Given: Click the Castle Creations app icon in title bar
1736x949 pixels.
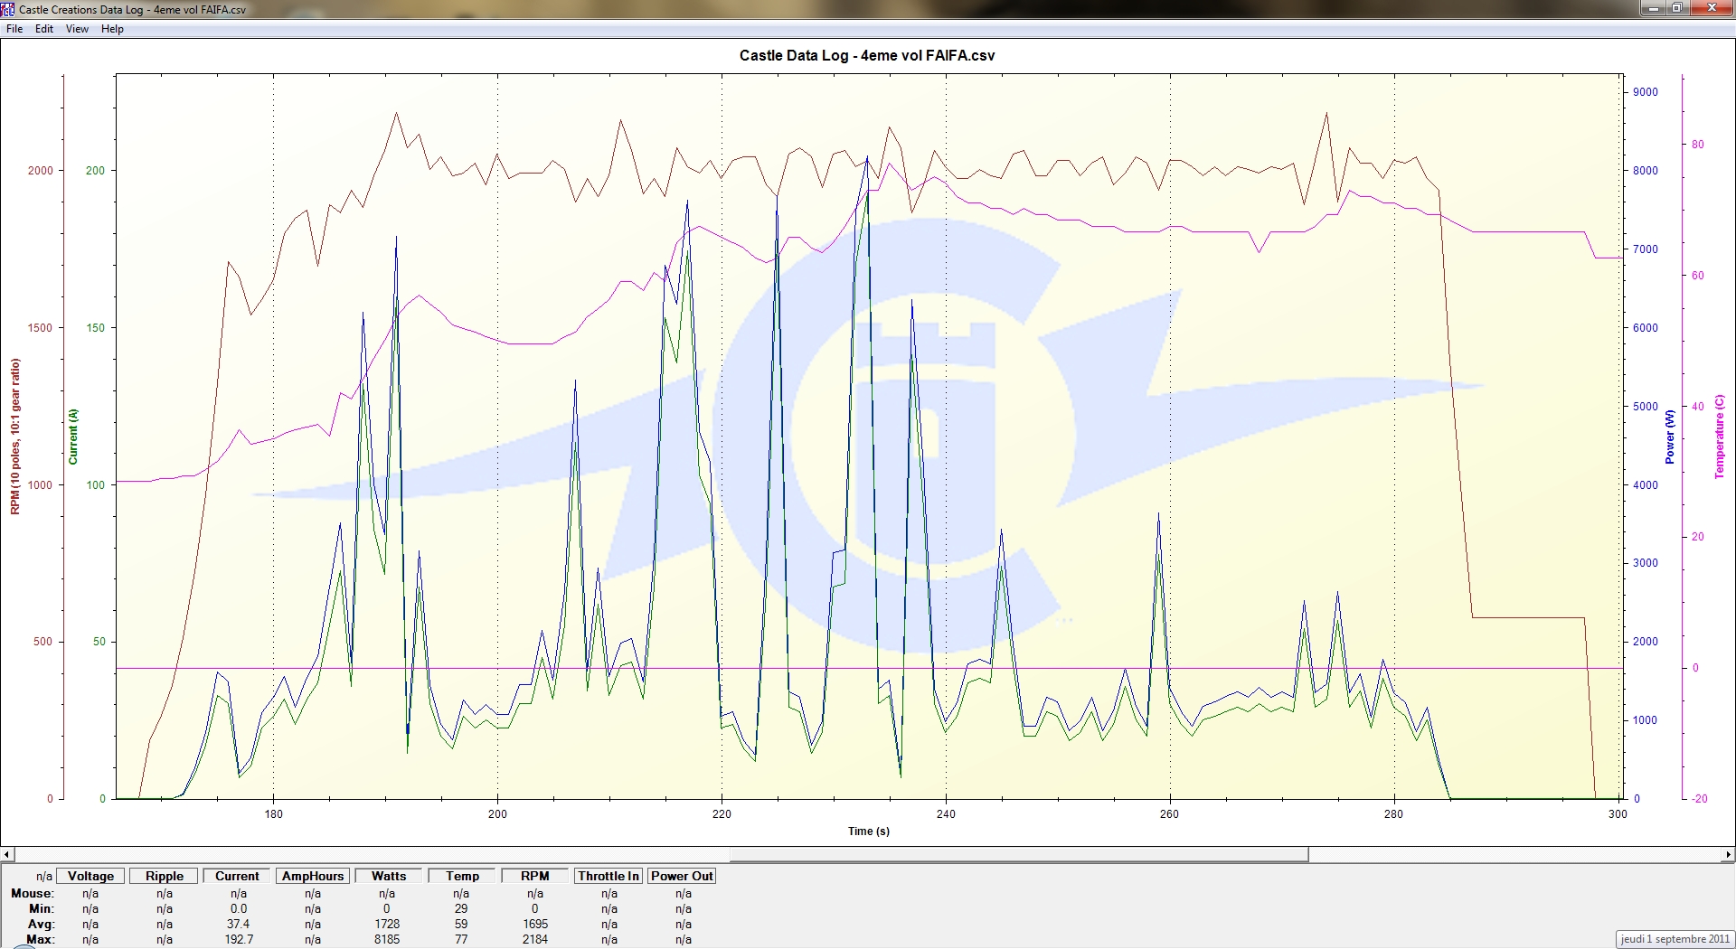Looking at the screenshot, I should [8, 9].
